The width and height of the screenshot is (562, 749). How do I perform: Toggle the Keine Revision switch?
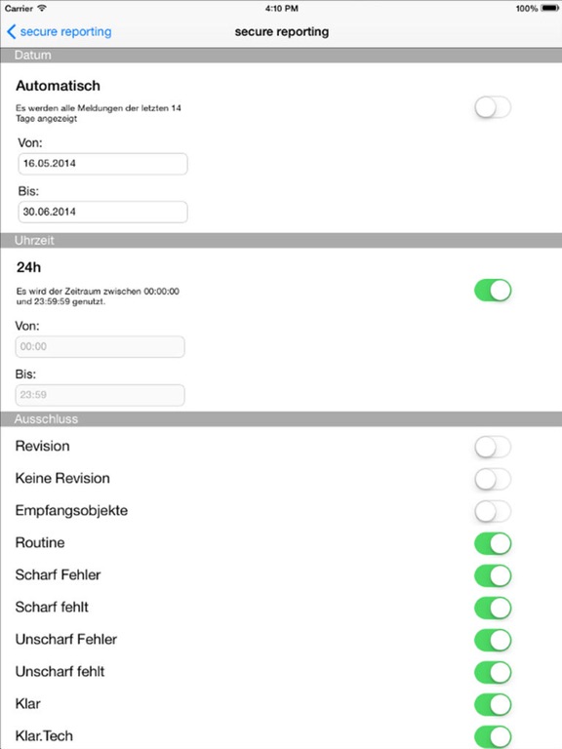tap(493, 479)
